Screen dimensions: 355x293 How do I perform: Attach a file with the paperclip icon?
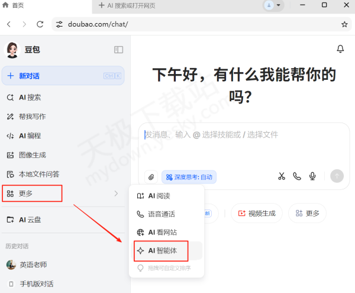point(151,176)
